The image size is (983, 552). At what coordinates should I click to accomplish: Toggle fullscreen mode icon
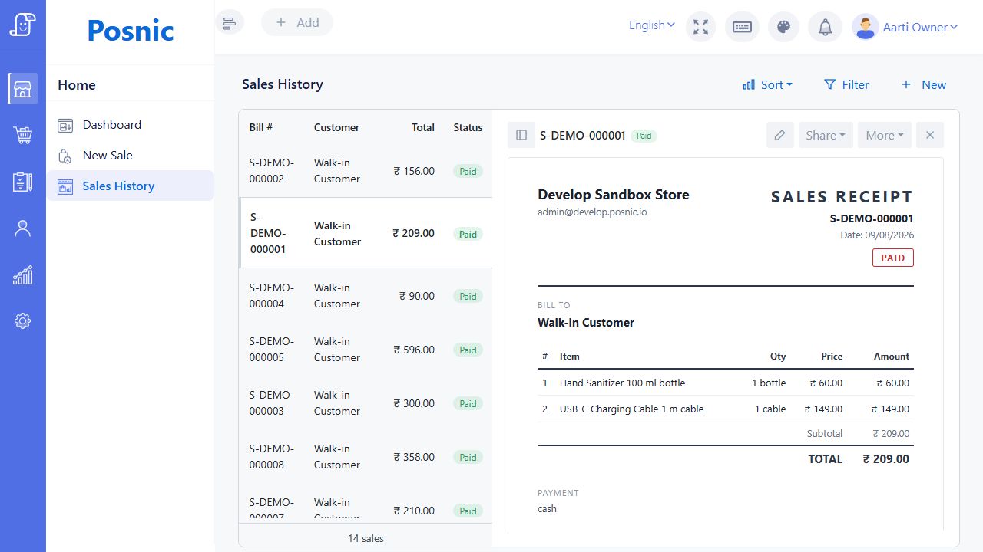tap(700, 27)
